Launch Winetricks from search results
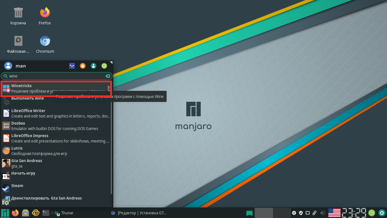387x218 pixels. (56, 88)
